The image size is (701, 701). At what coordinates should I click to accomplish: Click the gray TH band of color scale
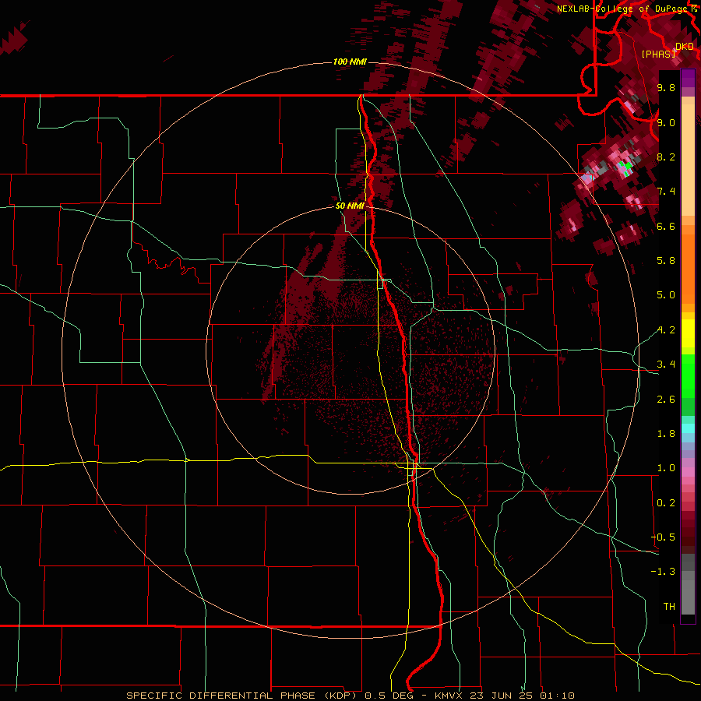point(688,597)
